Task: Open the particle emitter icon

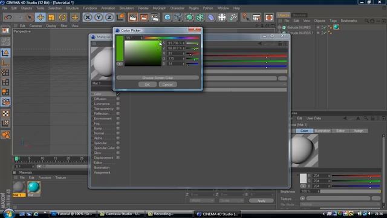Action: (233, 18)
